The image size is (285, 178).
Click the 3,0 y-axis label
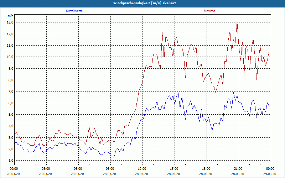11,137
